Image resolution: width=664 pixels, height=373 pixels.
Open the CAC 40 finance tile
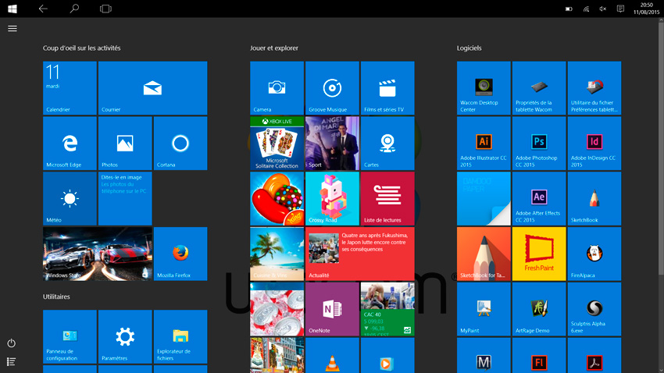[x=387, y=309]
